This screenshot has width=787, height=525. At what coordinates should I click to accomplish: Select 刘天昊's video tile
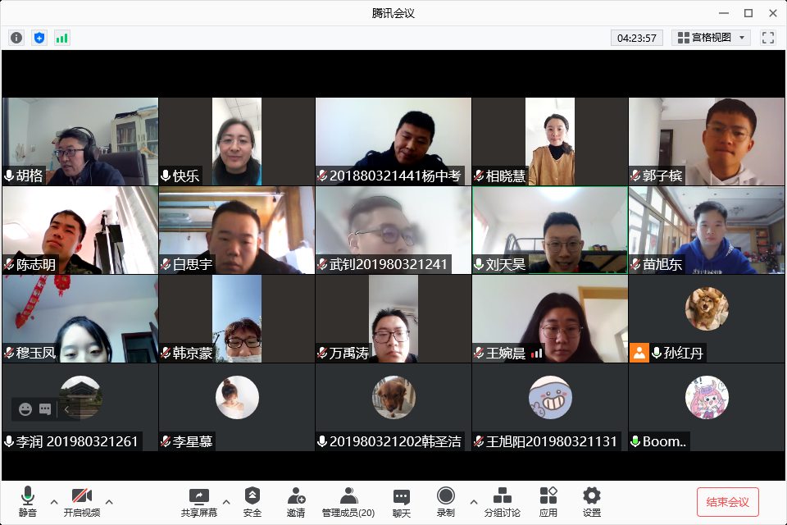[549, 230]
